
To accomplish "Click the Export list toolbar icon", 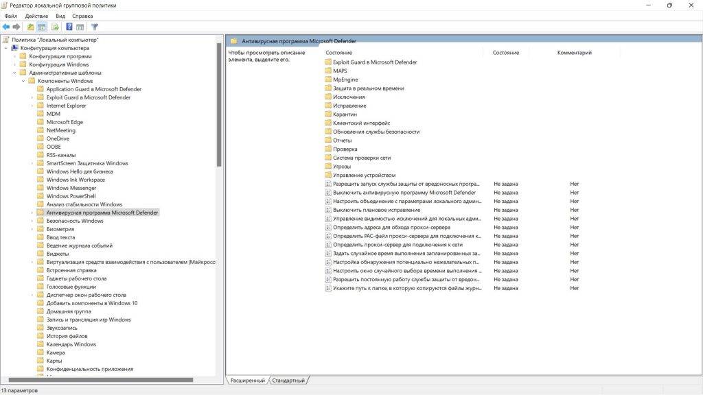I will [53, 27].
